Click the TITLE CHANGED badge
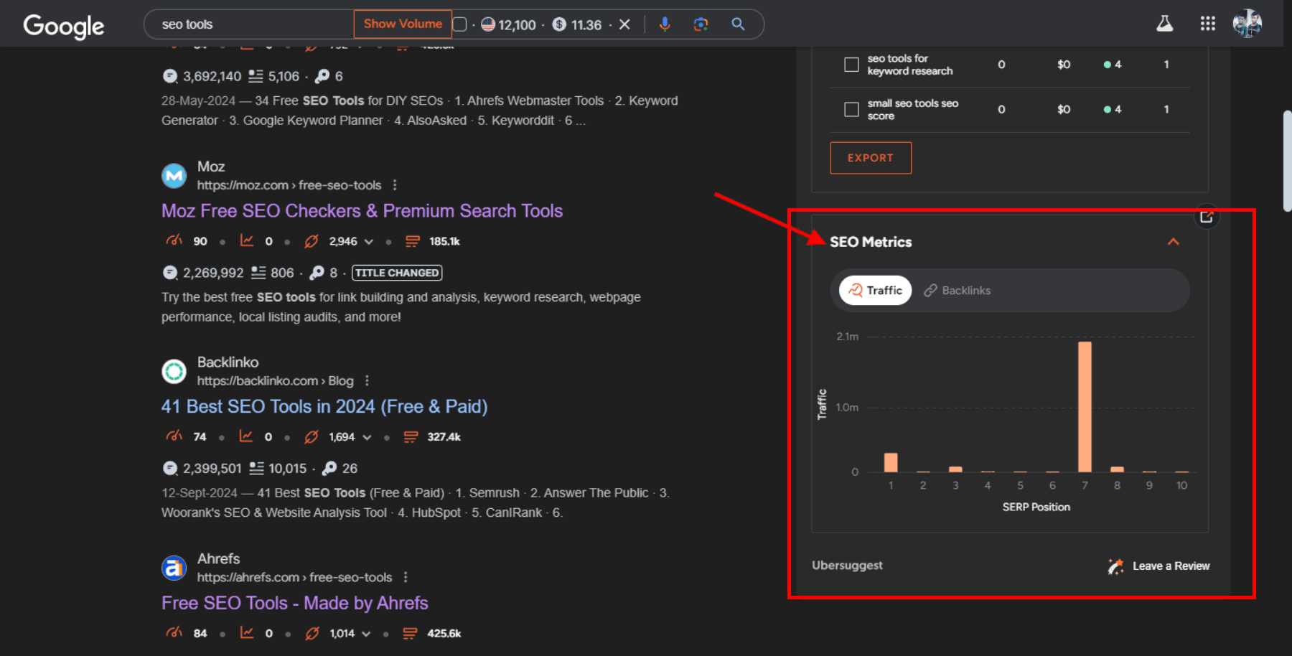 click(x=397, y=273)
